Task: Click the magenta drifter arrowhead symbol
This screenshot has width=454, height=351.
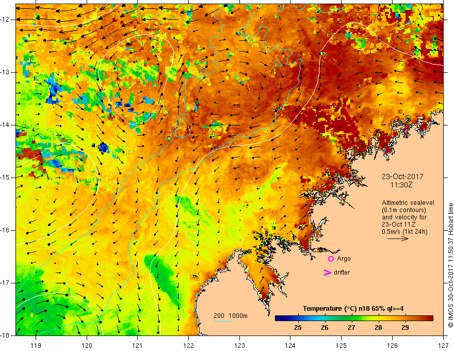Action: (x=327, y=273)
